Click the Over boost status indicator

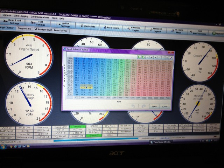[x=43, y=127]
